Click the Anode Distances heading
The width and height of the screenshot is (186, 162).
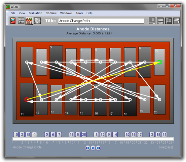tap(93, 29)
